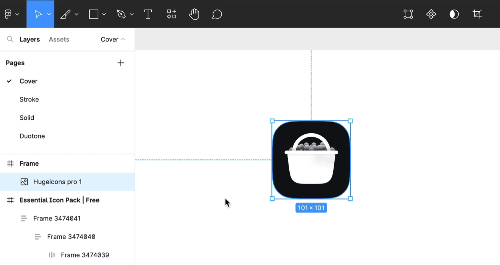Open the Resources tool
The height and width of the screenshot is (265, 500).
[171, 14]
